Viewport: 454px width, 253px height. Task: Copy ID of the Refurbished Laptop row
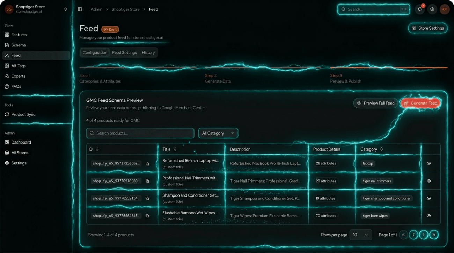click(x=147, y=163)
